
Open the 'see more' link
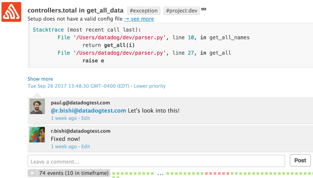coord(139,19)
